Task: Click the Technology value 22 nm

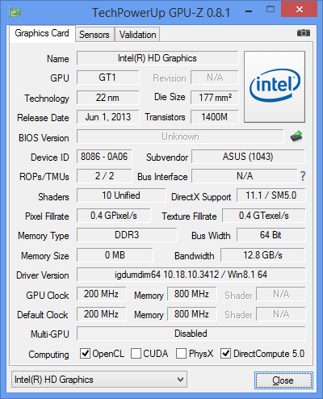Action: tap(107, 98)
